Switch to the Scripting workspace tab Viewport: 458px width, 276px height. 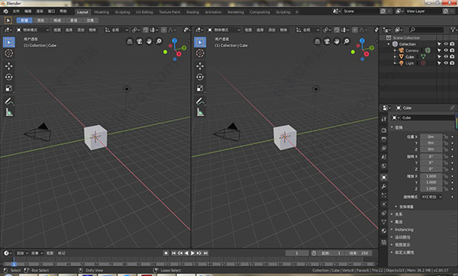pyautogui.click(x=283, y=12)
